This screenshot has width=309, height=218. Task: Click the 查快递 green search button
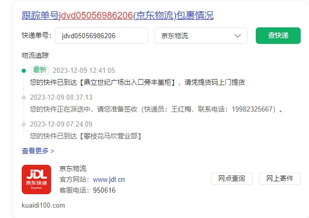click(278, 36)
